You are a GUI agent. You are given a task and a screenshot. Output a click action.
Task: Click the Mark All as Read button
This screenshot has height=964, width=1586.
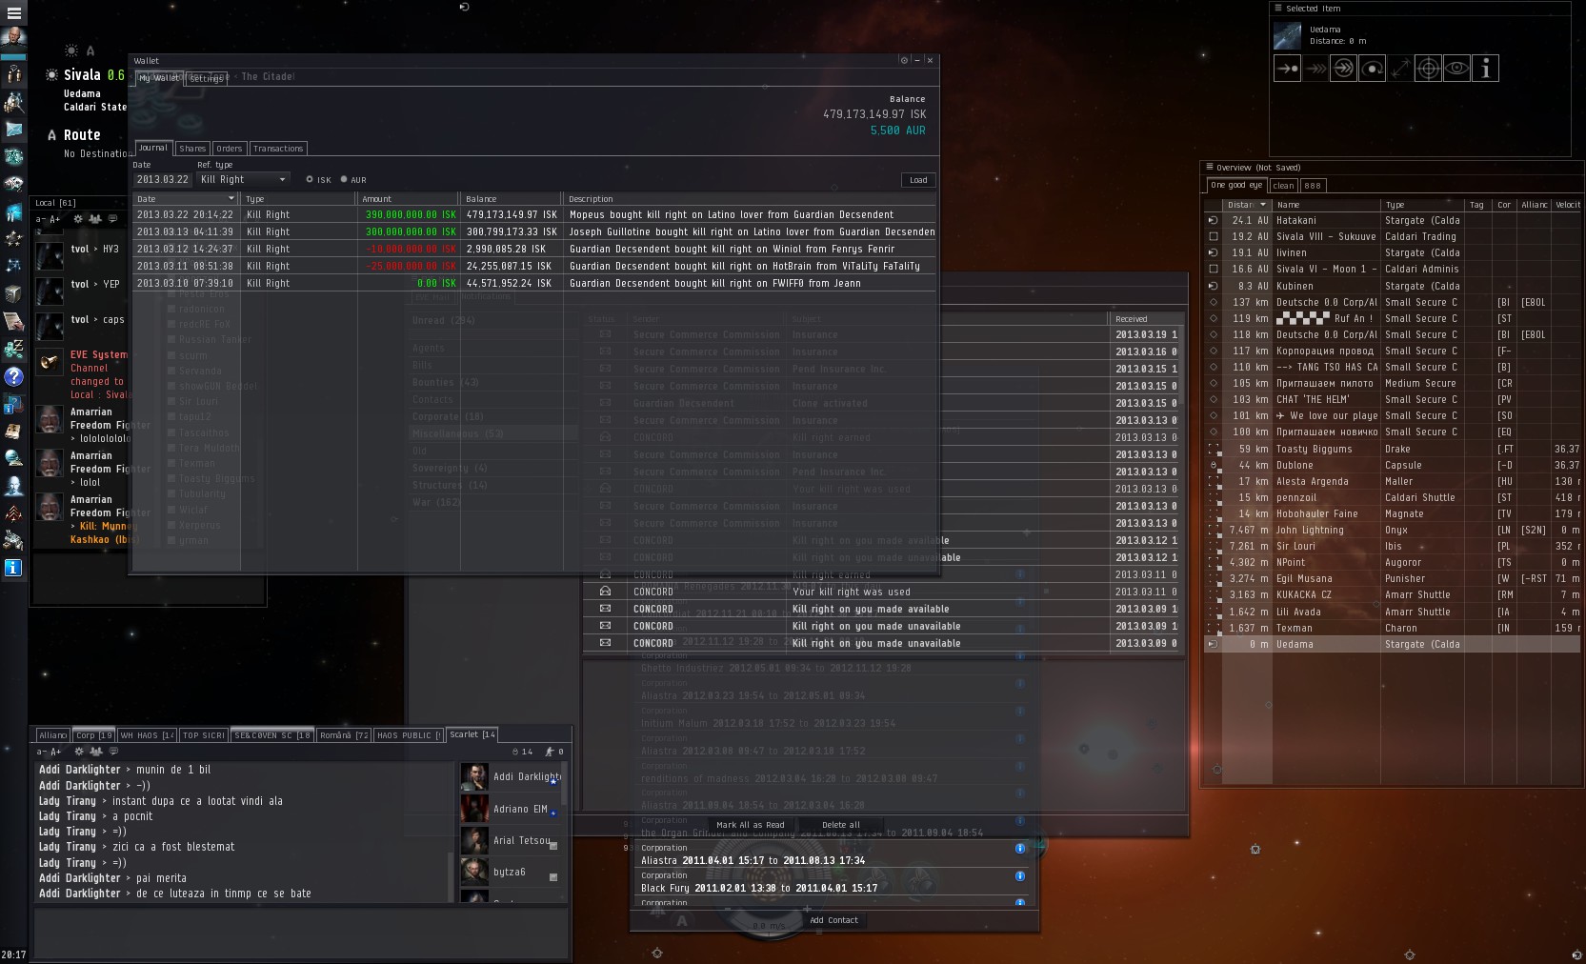(750, 825)
